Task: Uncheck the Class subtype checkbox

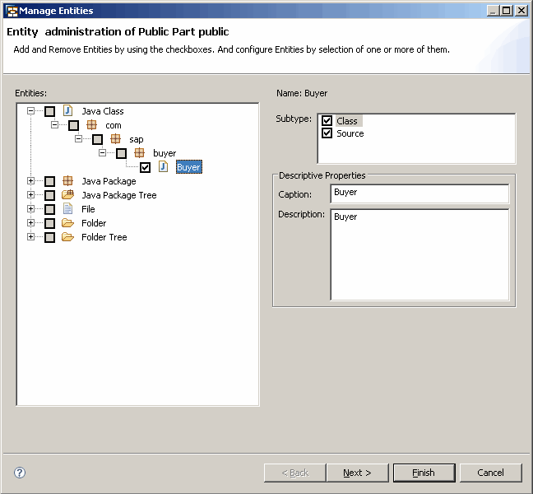Action: [327, 120]
